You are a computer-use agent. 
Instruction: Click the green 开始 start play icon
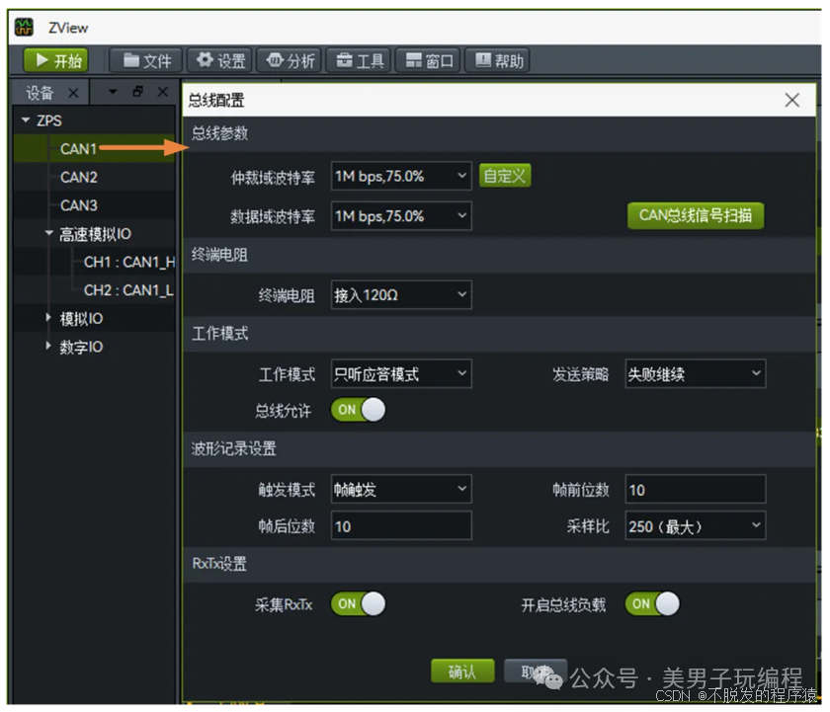point(42,60)
